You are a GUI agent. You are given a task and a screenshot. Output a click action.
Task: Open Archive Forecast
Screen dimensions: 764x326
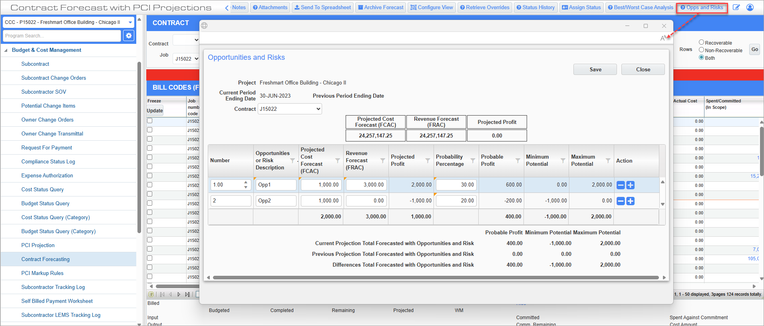(380, 8)
